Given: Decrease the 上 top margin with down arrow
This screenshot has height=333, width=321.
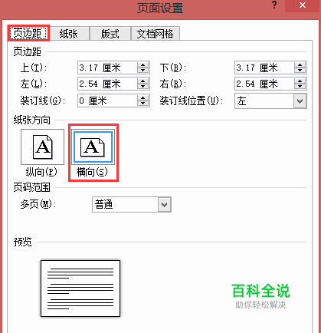Looking at the screenshot, I should click(x=143, y=71).
